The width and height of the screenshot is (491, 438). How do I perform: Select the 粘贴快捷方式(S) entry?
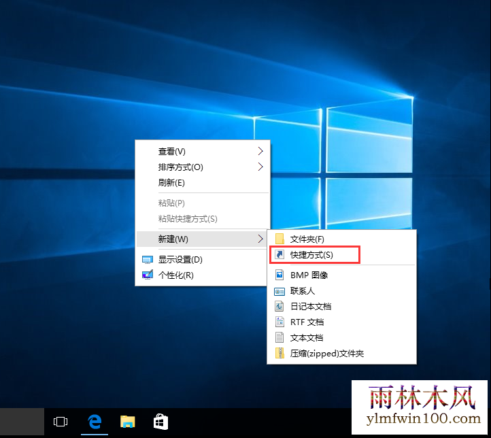click(x=202, y=218)
